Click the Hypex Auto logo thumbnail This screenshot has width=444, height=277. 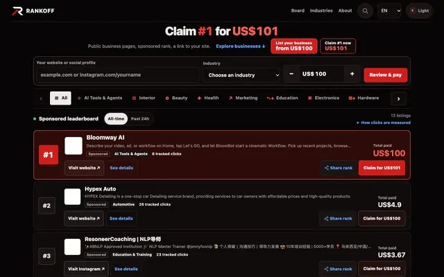tap(72, 197)
